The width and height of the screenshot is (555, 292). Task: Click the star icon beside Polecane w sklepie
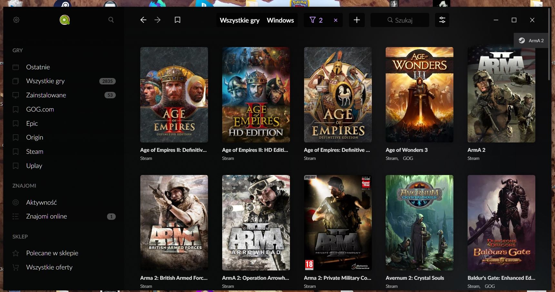pos(15,253)
